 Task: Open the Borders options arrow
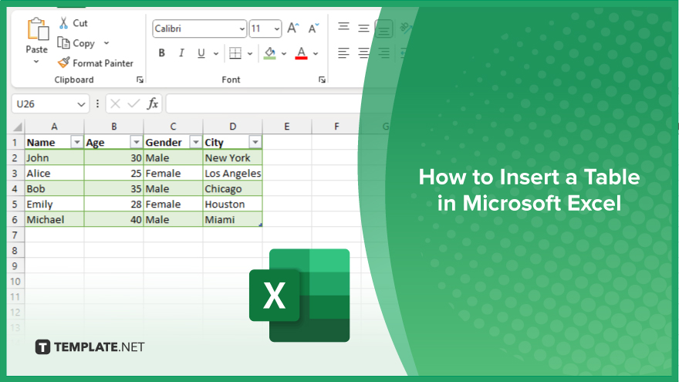pos(250,54)
